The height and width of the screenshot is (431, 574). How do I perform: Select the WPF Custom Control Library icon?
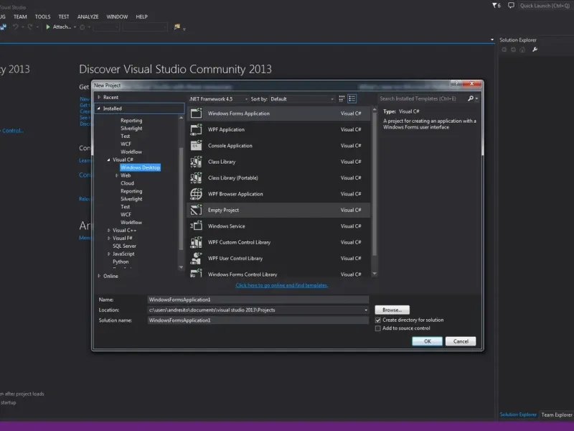pos(196,242)
